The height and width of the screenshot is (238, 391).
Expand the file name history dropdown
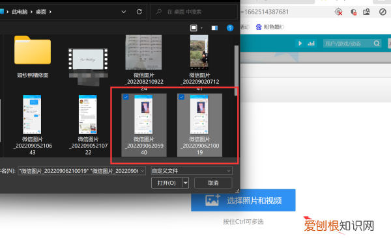[142, 171]
